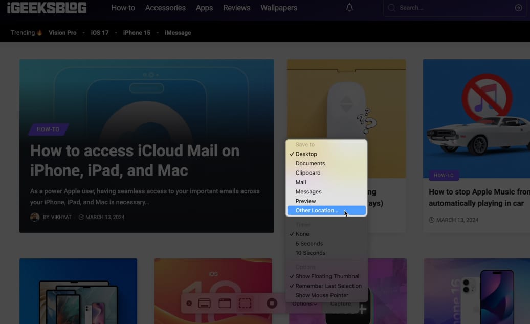Screen dimensions: 530x324
Task: Click author name BY VIKHYAT
Action: (57, 217)
